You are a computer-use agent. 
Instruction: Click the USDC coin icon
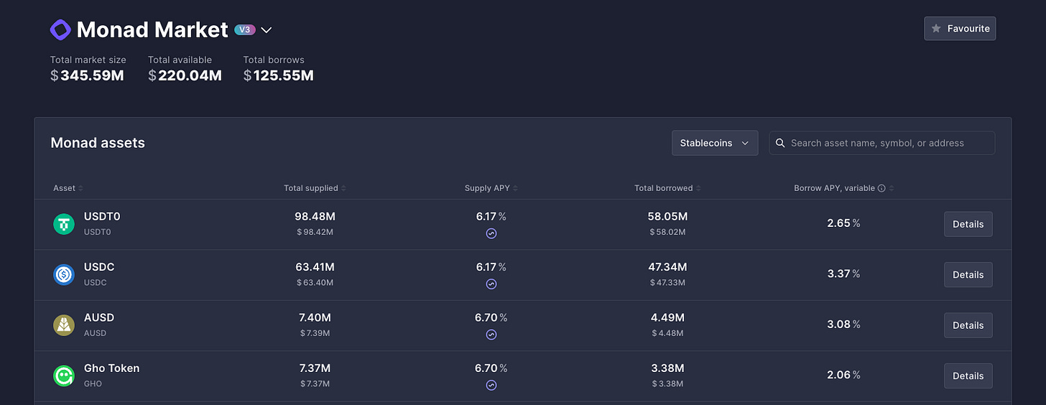[x=64, y=274]
